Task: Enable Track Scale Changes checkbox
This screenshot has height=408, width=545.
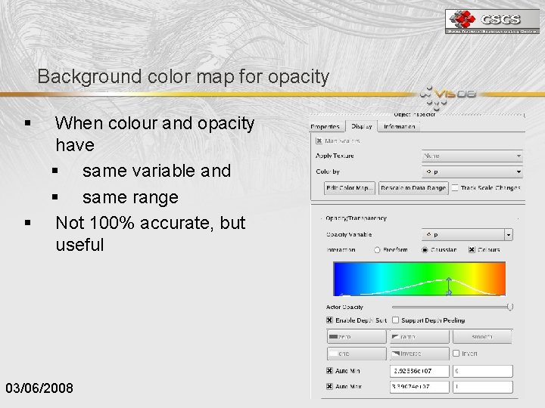Action: point(455,188)
